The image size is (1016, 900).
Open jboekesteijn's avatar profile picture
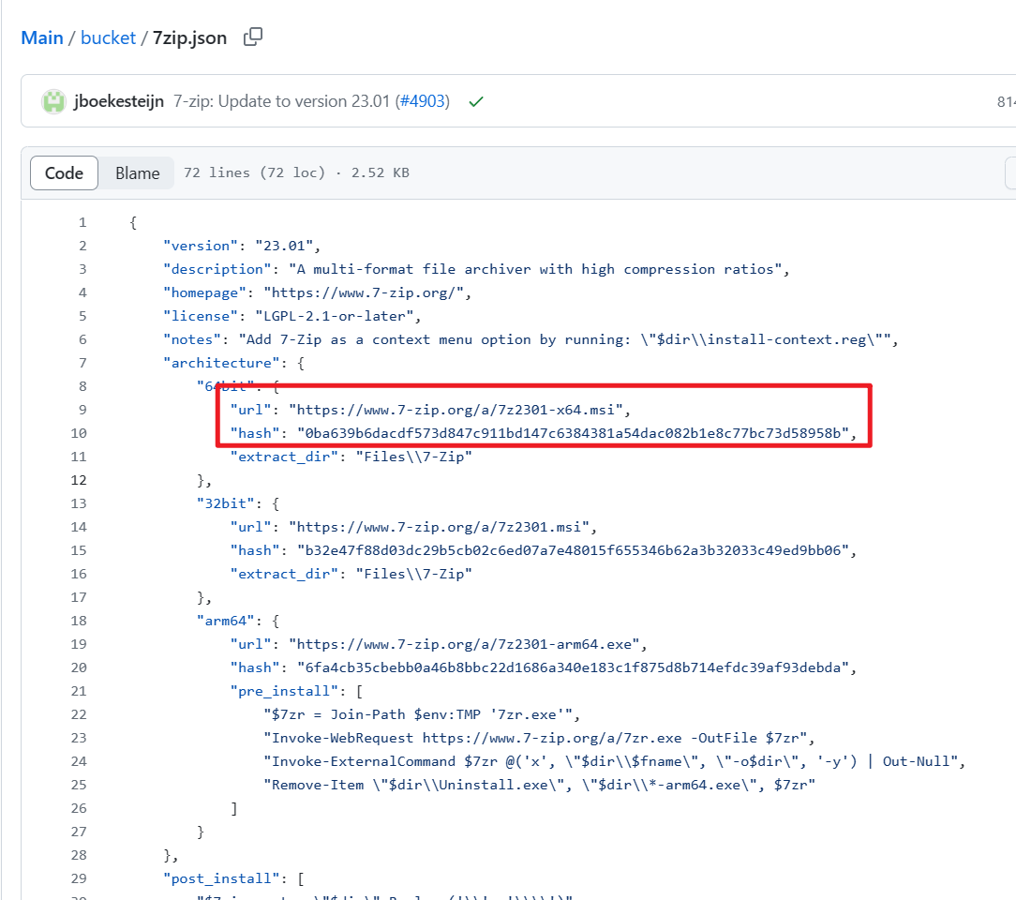click(x=53, y=102)
